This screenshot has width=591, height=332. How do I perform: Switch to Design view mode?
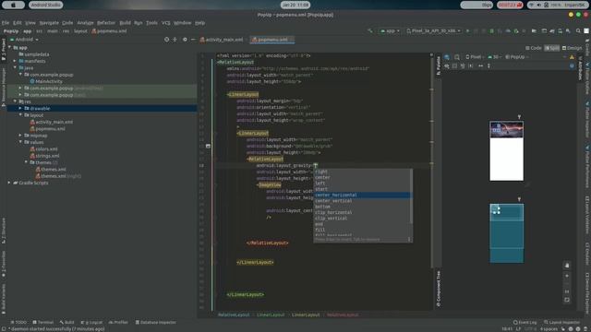tap(572, 48)
